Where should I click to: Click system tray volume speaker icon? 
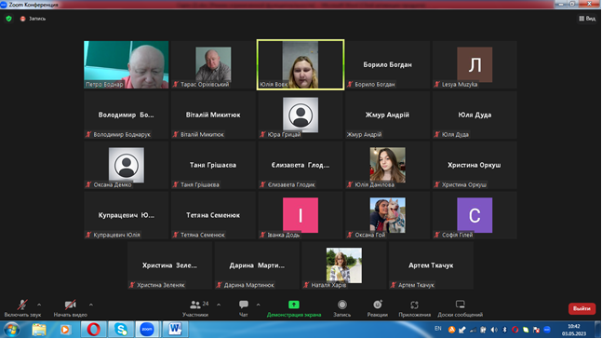click(x=494, y=330)
